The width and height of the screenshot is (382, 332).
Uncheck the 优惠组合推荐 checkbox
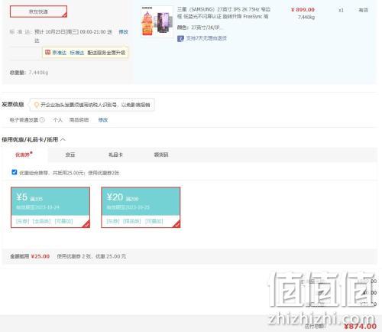pos(15,172)
